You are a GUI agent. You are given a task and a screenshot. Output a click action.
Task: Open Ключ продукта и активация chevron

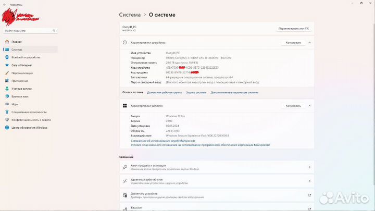click(x=309, y=167)
